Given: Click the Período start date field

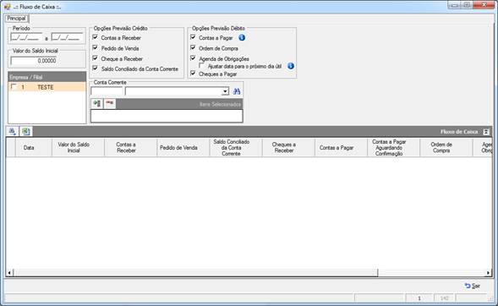Looking at the screenshot, I should coord(26,37).
